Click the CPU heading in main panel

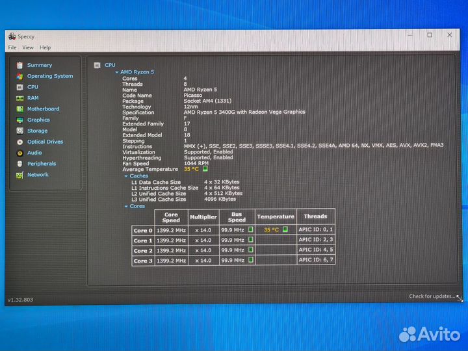(x=110, y=65)
